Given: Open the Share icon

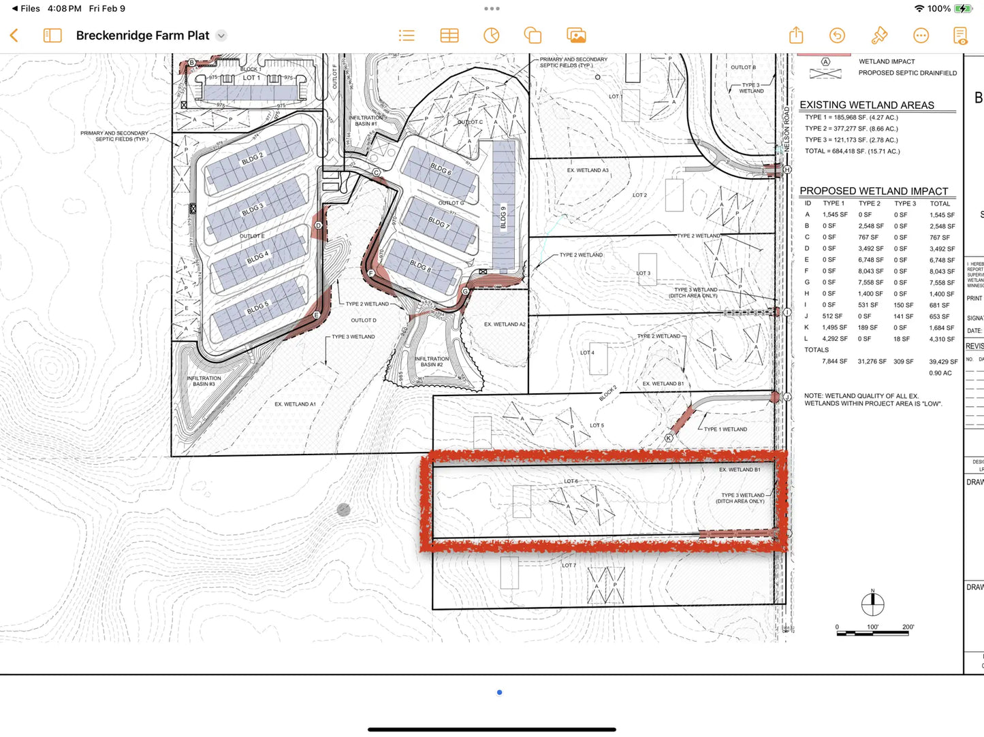Looking at the screenshot, I should (796, 35).
